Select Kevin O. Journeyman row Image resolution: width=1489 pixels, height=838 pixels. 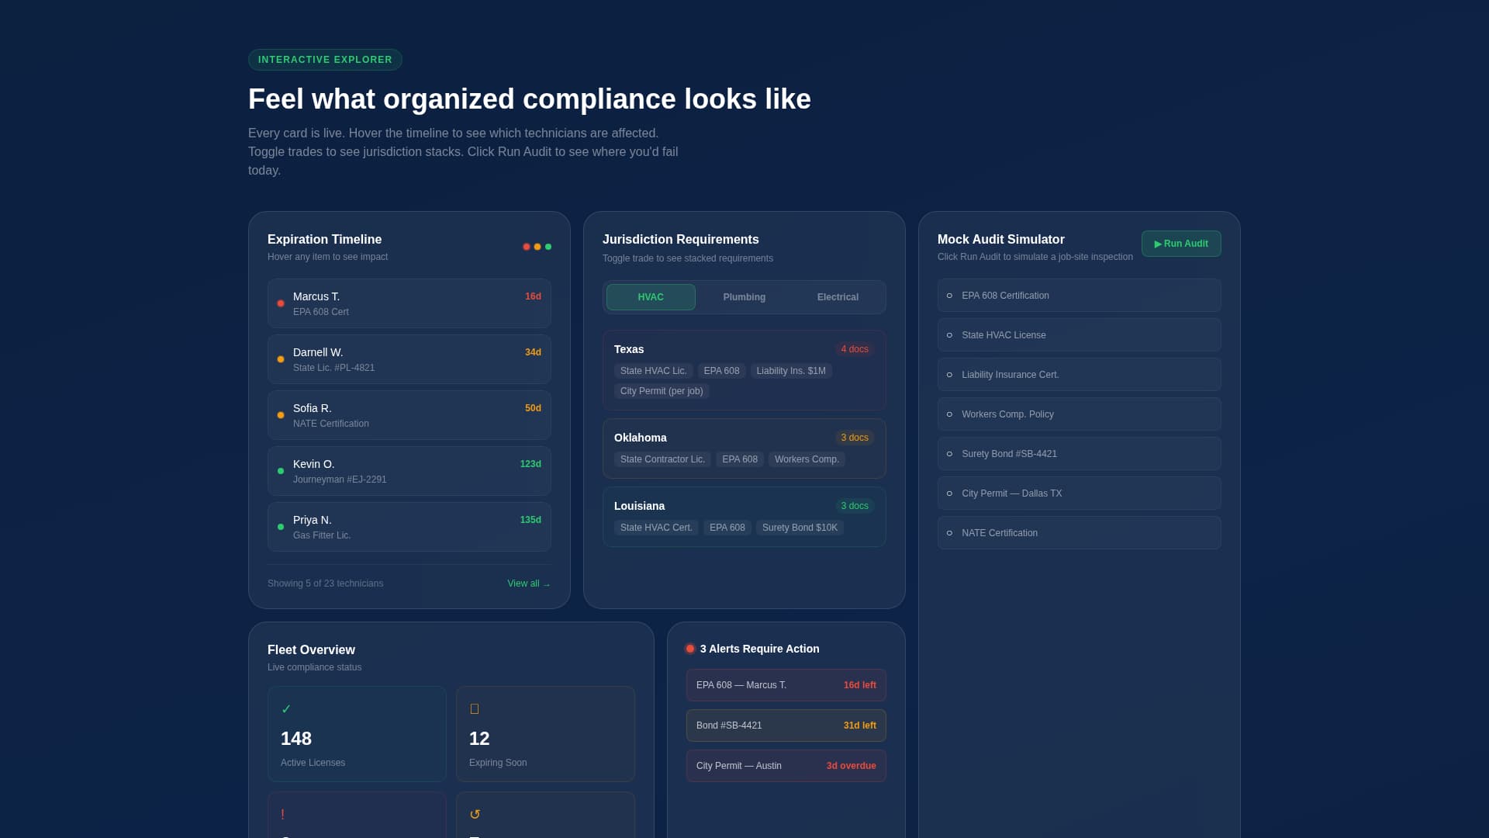(409, 471)
